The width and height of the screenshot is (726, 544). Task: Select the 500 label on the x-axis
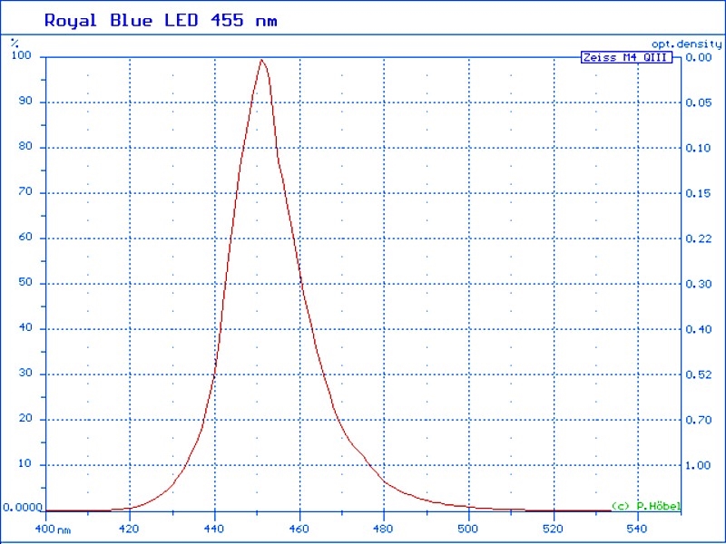pos(468,529)
